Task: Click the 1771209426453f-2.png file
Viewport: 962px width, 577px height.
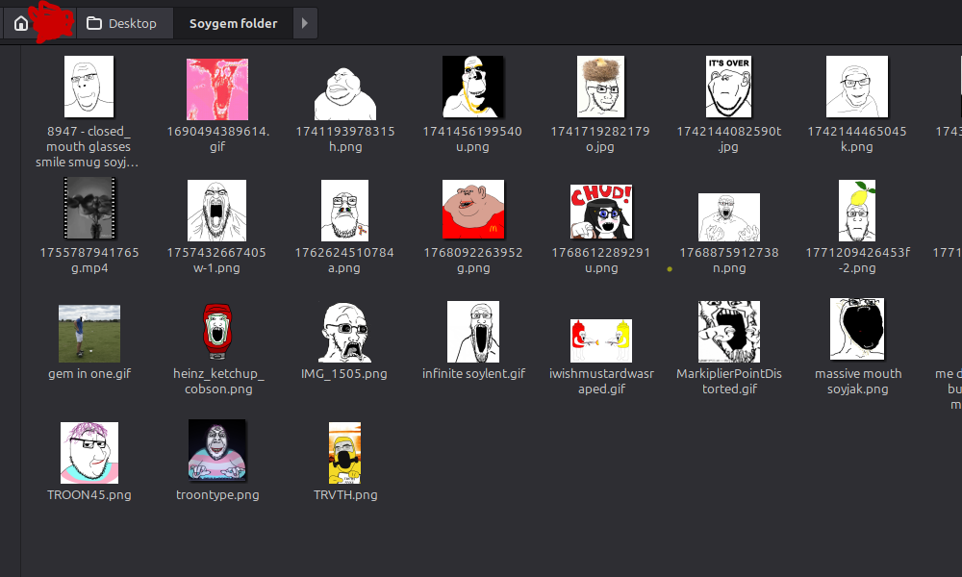Action: 857,212
